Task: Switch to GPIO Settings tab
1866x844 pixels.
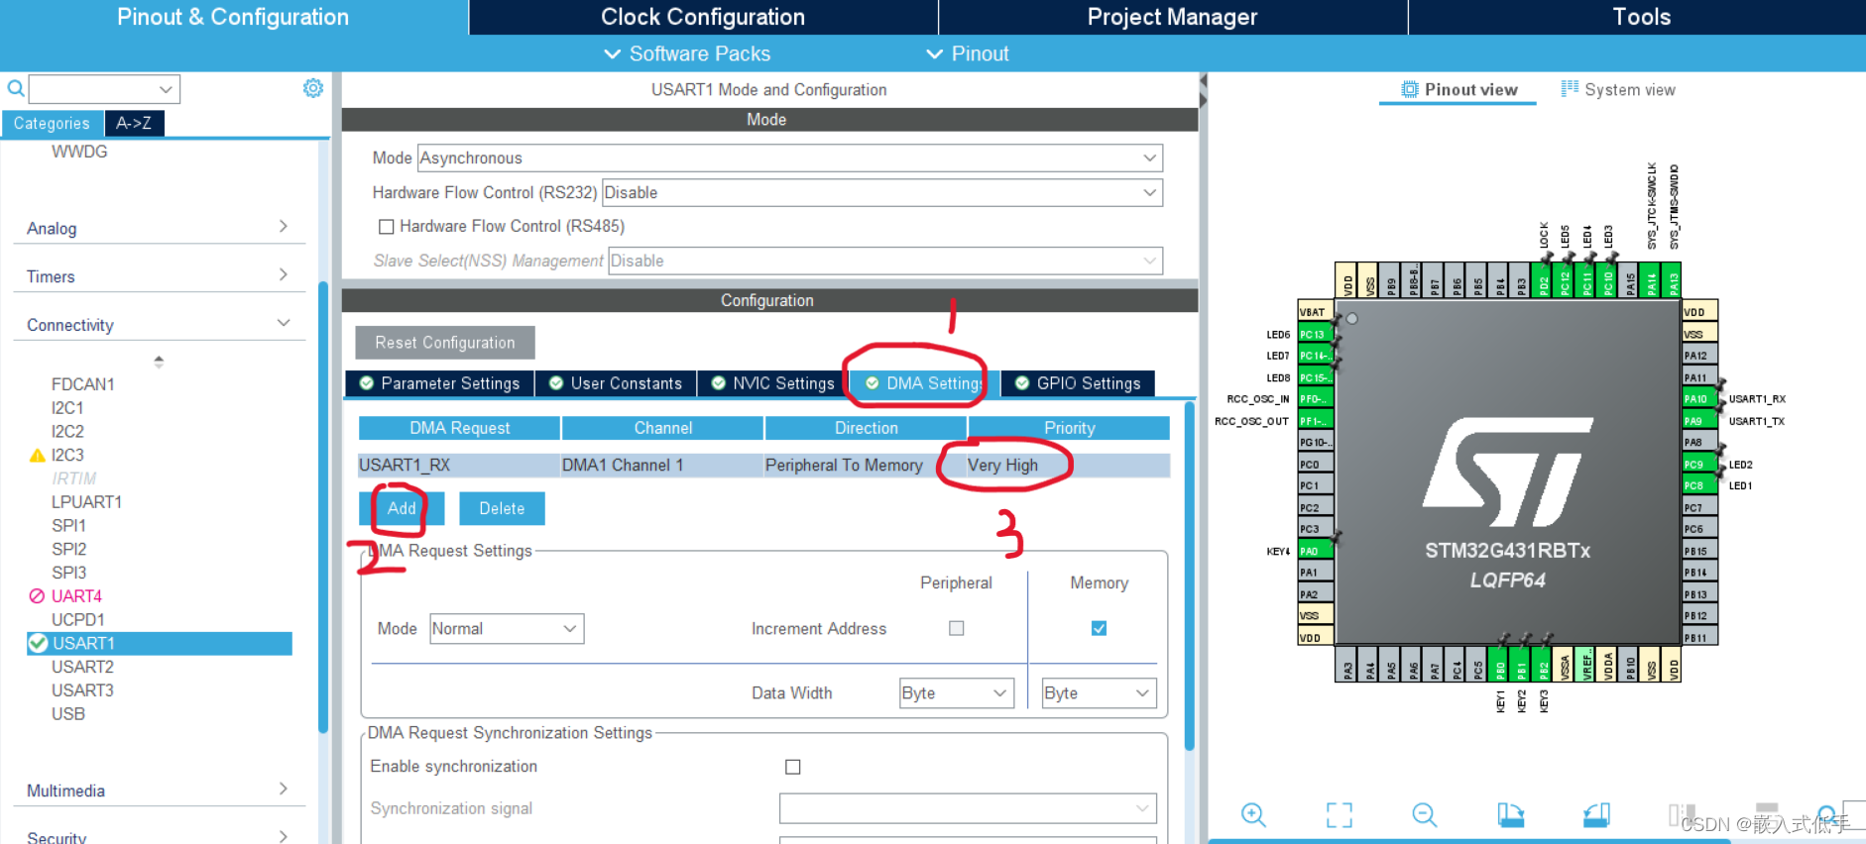Action: click(x=1078, y=383)
